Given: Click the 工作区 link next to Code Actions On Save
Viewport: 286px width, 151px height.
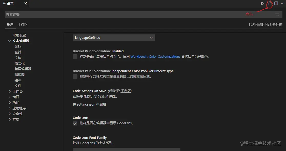Looking at the screenshot, I should click(126, 91).
